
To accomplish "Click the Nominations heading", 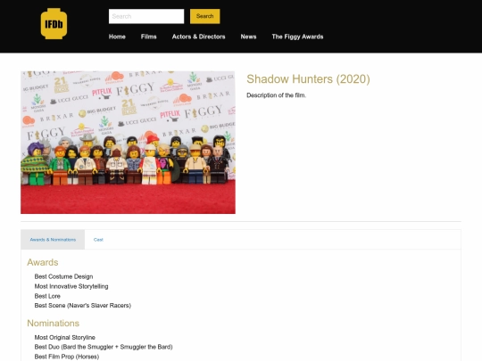I will point(54,323).
